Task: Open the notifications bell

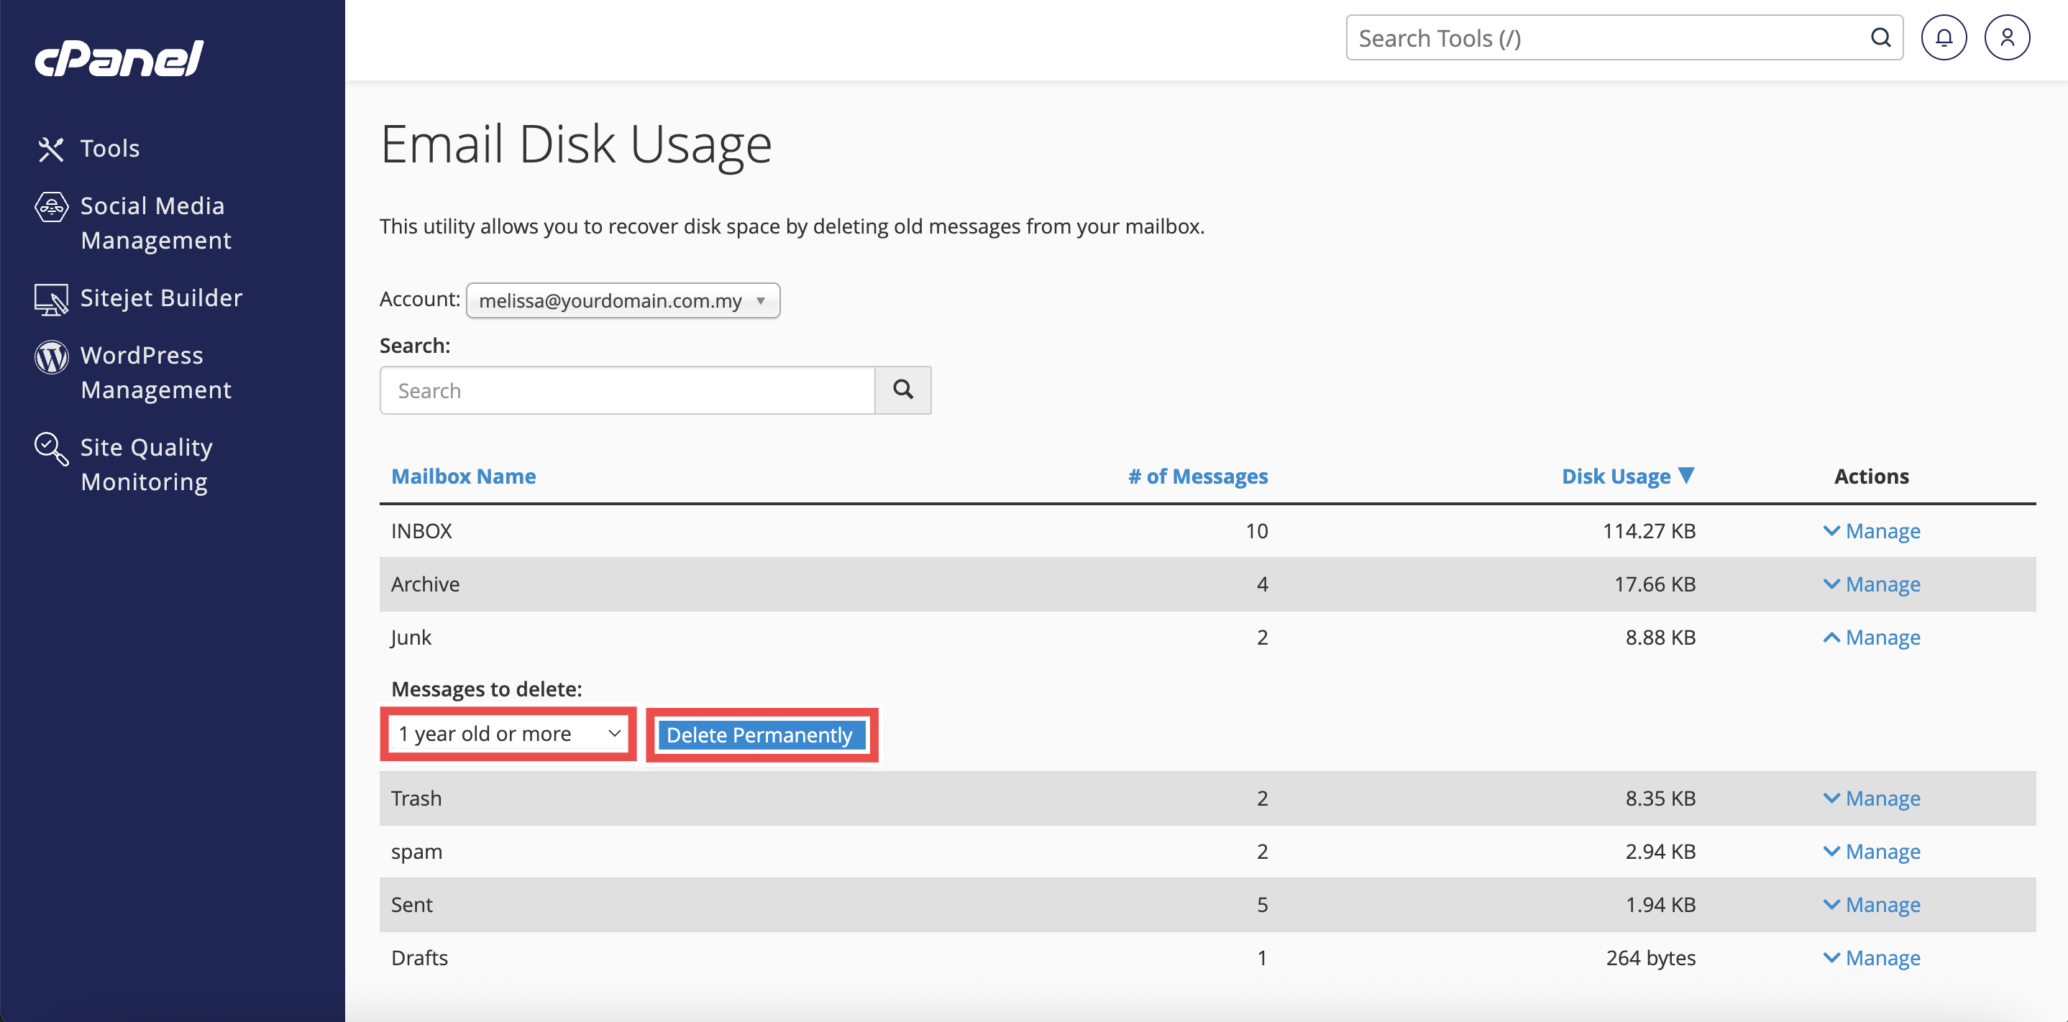Action: tap(1943, 37)
